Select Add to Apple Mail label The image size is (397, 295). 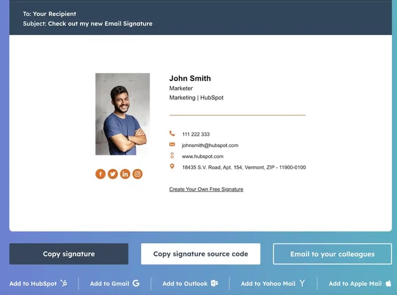355,283
